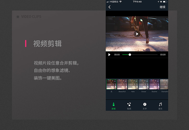Open the 音乐 music note tab
This screenshot has height=130, width=189.
click(160, 106)
